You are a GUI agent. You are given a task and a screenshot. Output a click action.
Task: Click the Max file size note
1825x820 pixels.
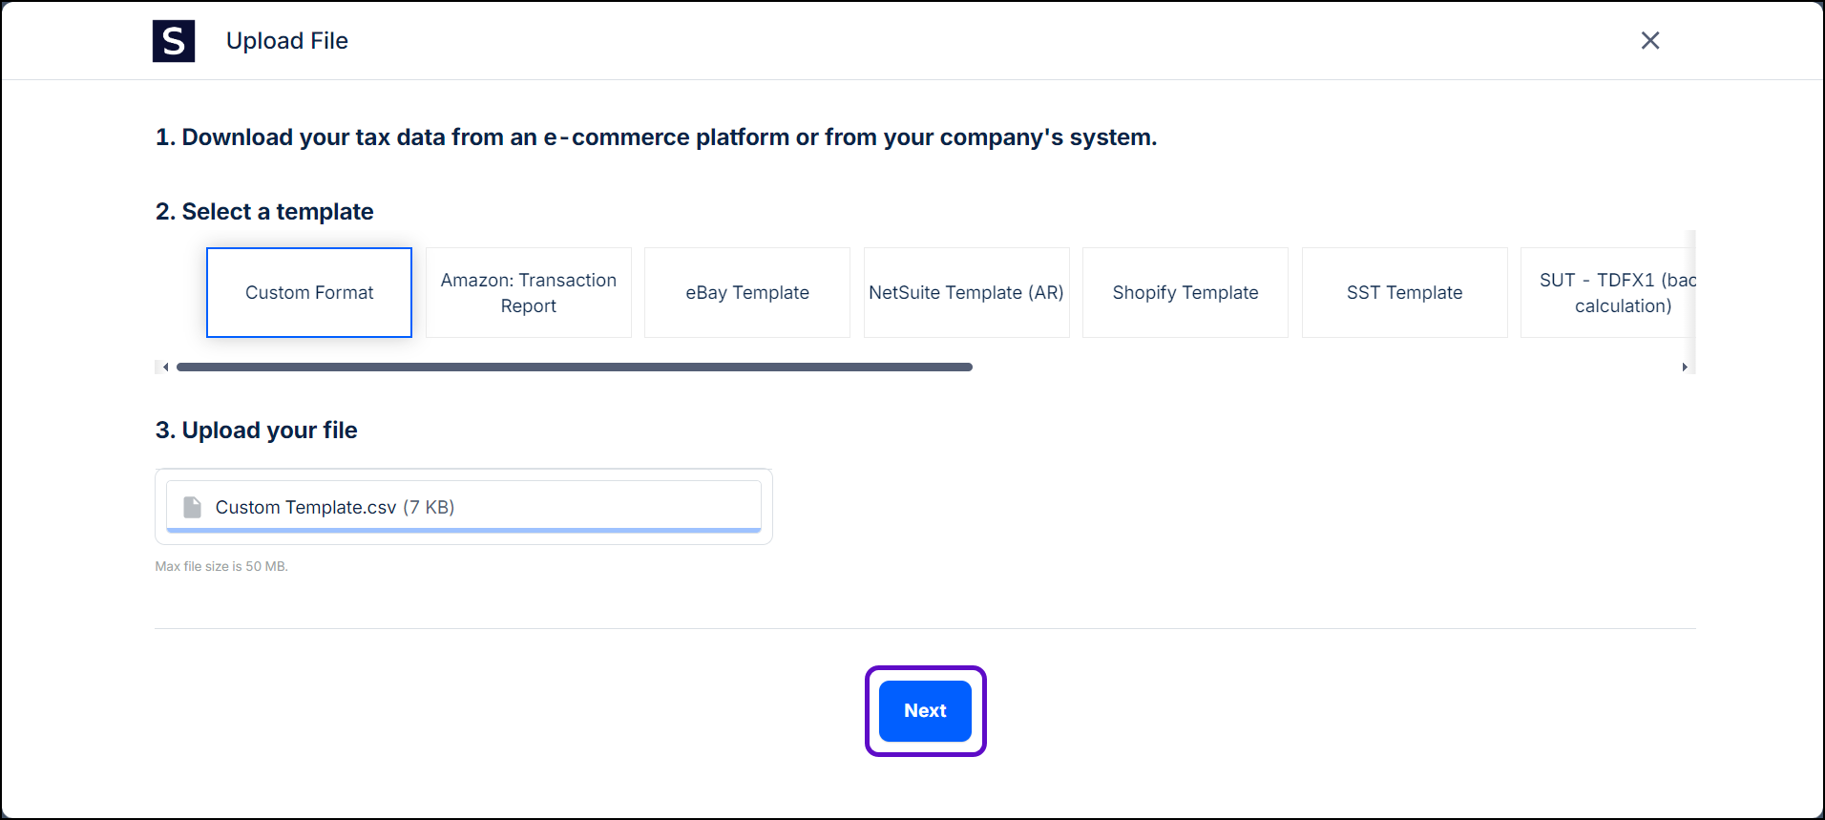click(221, 566)
